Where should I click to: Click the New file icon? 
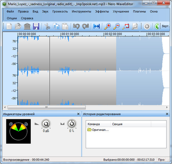pos(9,27)
